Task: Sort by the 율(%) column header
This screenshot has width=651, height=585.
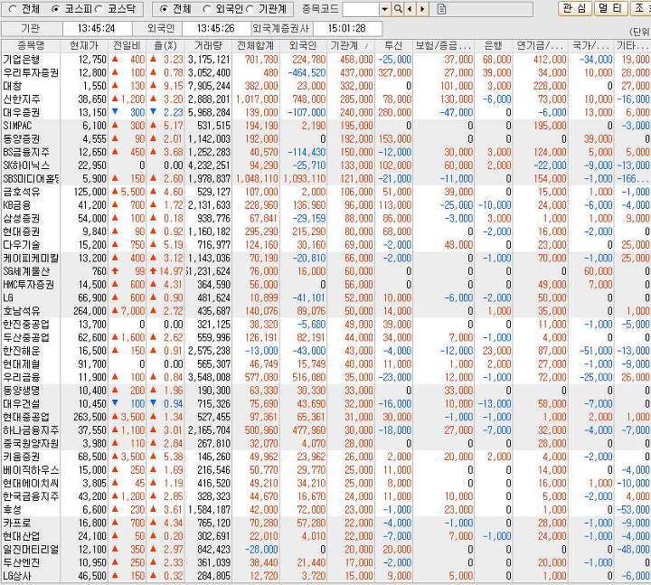Action: pyautogui.click(x=165, y=46)
